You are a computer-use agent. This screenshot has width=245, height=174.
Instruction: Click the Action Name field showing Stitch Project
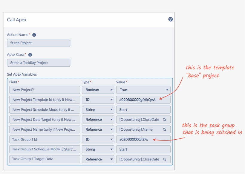(38, 43)
